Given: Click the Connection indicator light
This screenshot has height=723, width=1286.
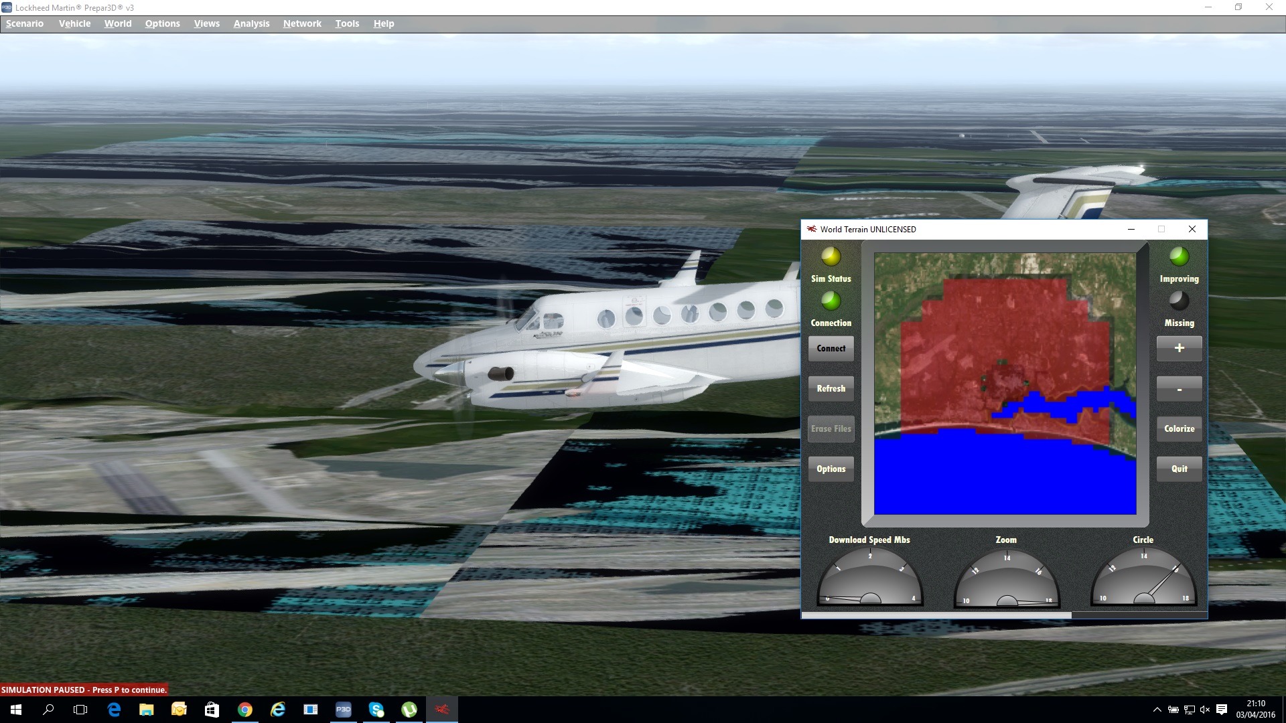Looking at the screenshot, I should coord(831,301).
